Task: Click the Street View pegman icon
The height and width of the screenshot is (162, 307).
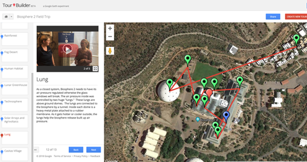Action: click(x=110, y=51)
